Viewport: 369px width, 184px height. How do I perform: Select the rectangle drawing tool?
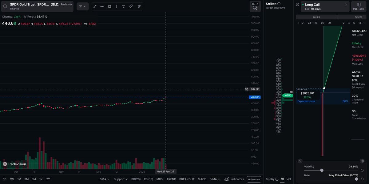(109, 6)
